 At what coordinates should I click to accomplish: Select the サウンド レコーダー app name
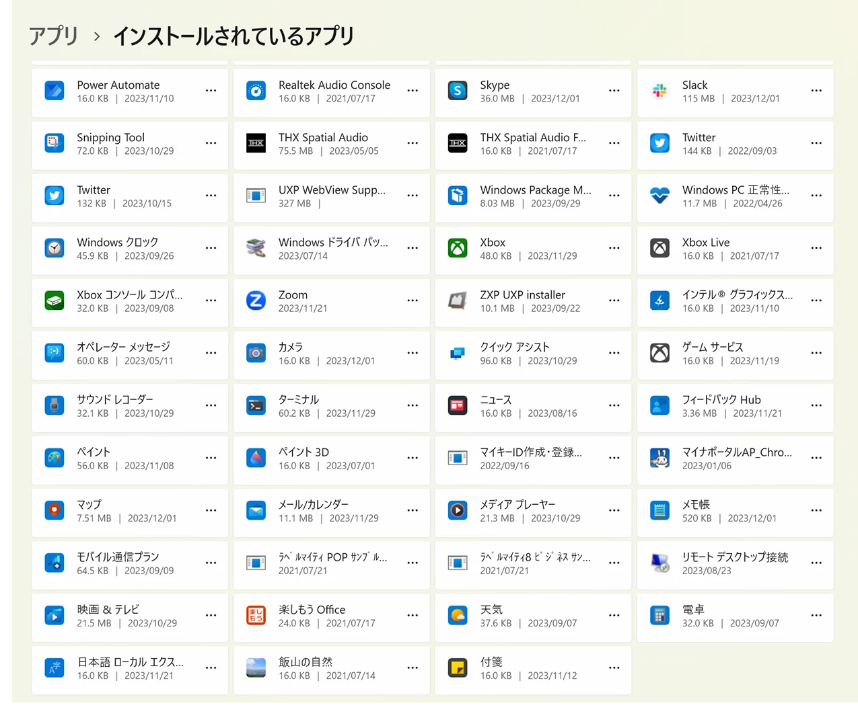115,399
